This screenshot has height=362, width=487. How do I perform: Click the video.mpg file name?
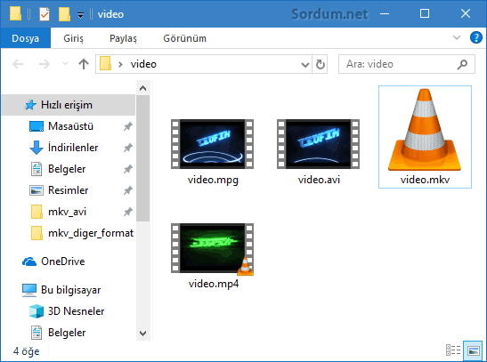click(x=213, y=180)
